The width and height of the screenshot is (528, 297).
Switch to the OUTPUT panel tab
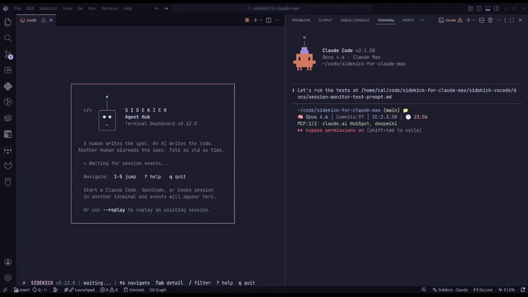tap(325, 20)
